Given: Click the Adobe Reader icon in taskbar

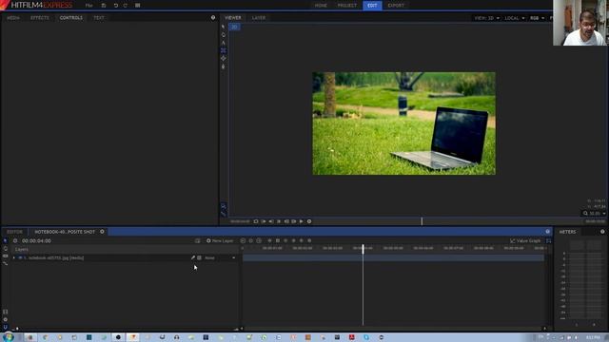Looking at the screenshot, I should point(351,337).
